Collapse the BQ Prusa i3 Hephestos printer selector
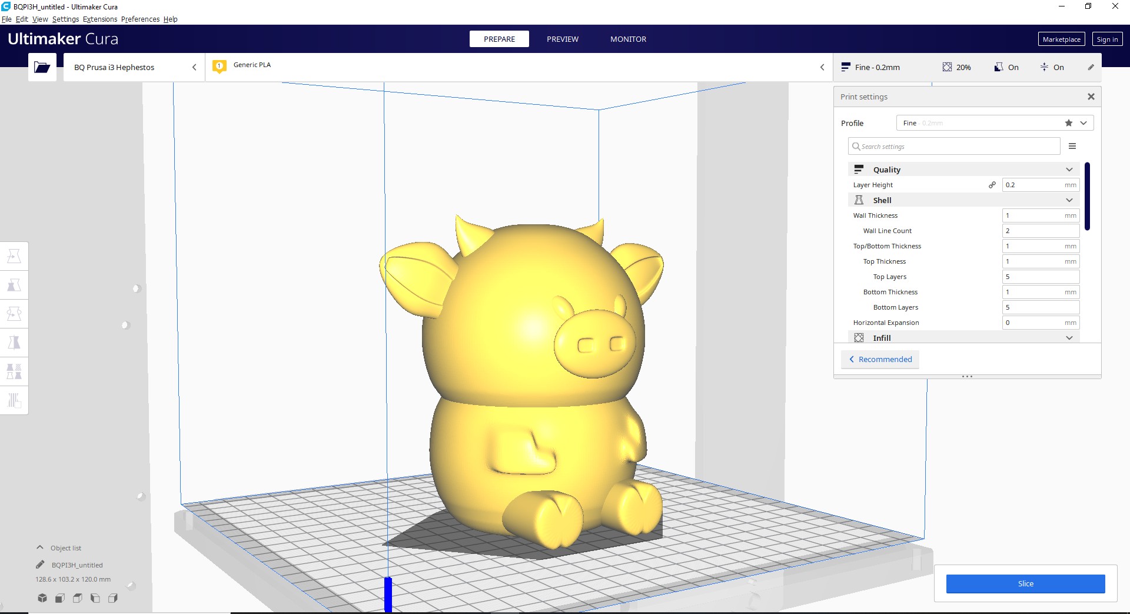 [194, 67]
